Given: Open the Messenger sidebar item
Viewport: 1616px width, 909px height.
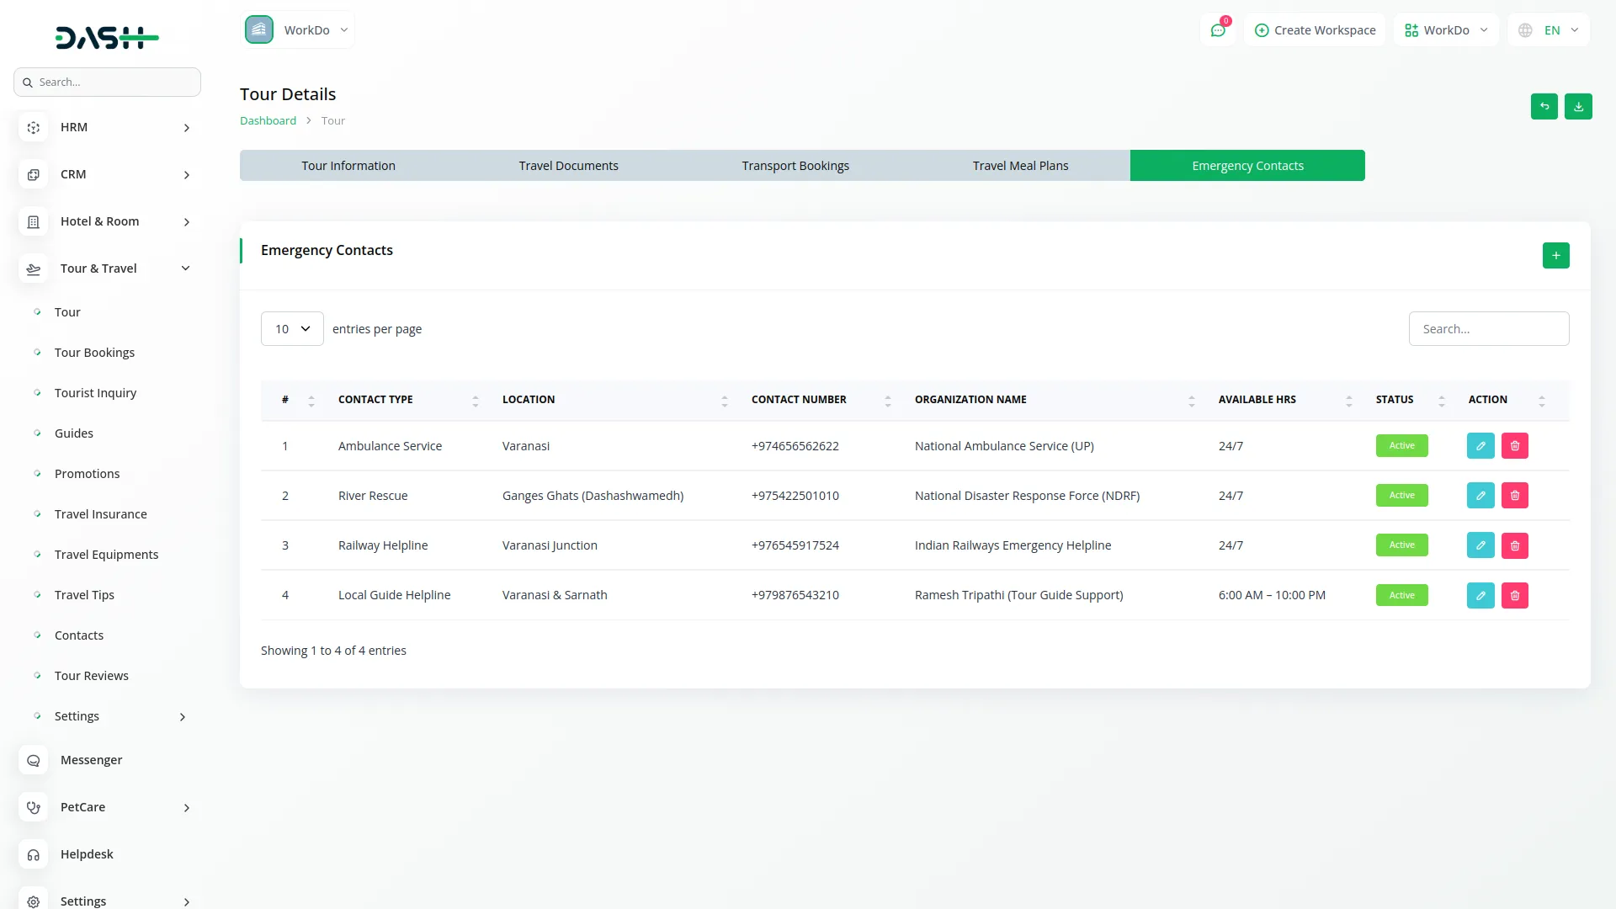Looking at the screenshot, I should pyautogui.click(x=91, y=760).
